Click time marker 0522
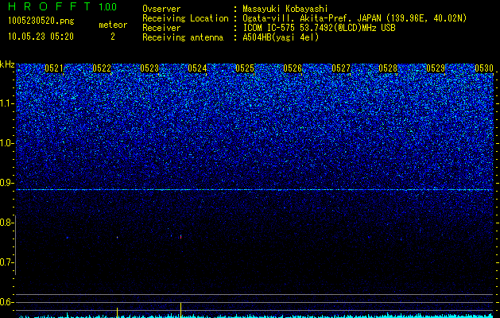Screen dimensions: 500x318 tap(102, 68)
